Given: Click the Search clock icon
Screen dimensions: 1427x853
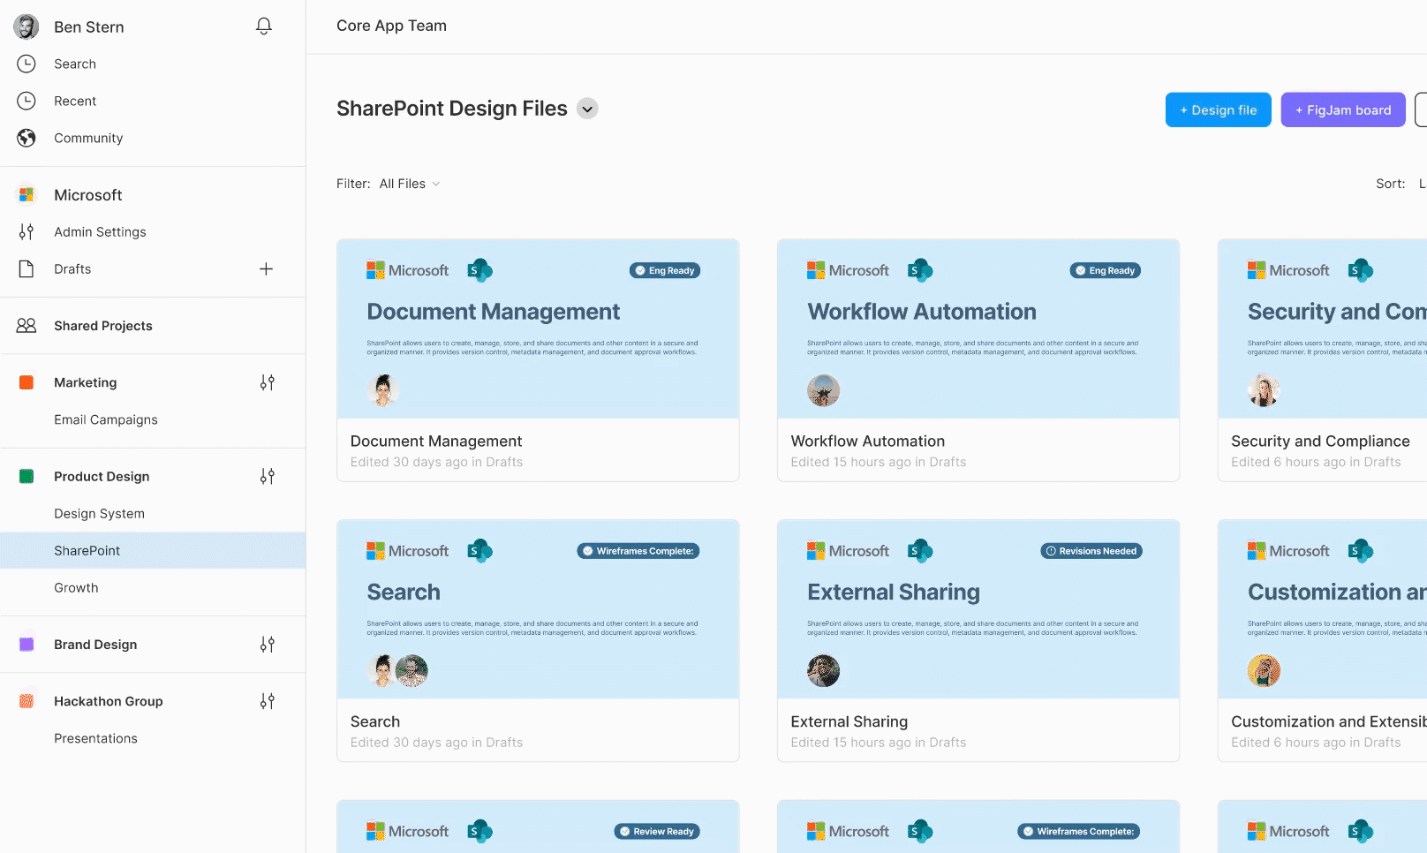Looking at the screenshot, I should pyautogui.click(x=26, y=64).
